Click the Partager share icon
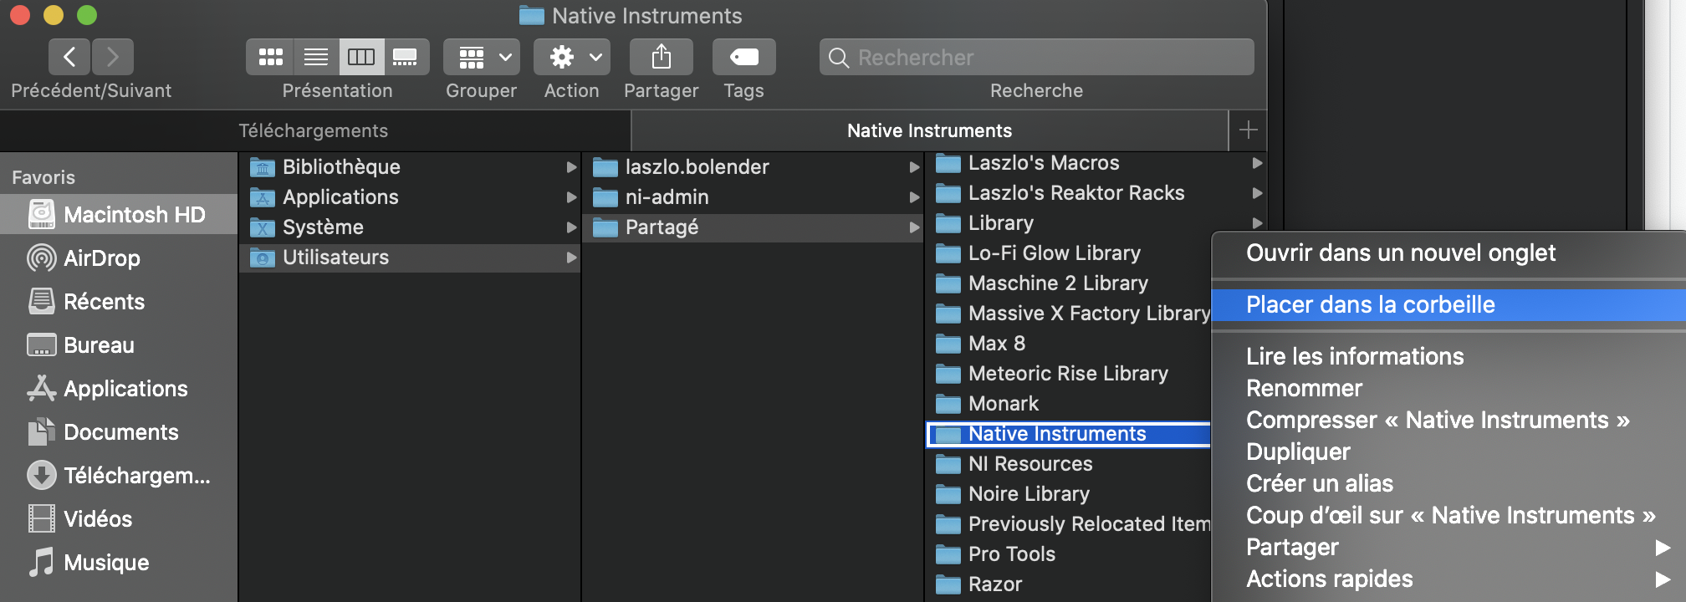 tap(661, 57)
